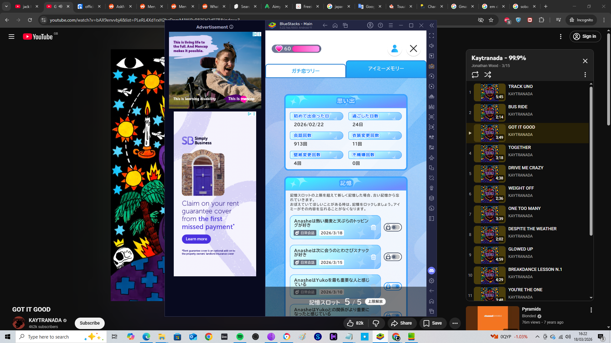
Task: Click the profile avatar icon in the app
Action: tap(395, 49)
